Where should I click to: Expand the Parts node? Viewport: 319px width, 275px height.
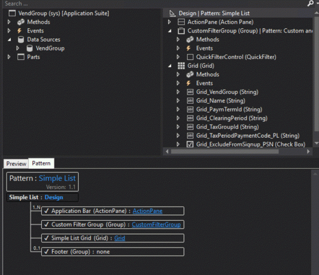pos(9,57)
